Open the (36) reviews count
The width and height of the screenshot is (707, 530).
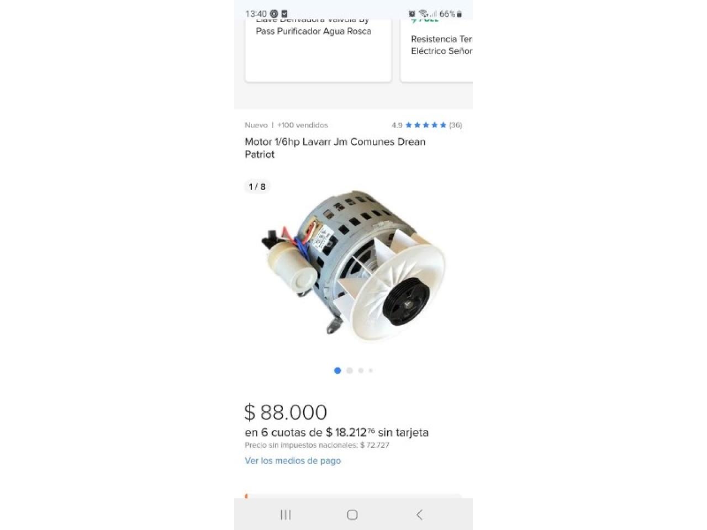(456, 125)
